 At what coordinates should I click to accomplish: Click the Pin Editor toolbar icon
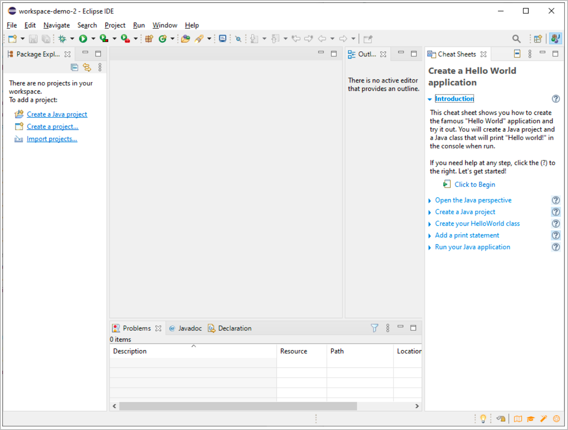click(368, 39)
